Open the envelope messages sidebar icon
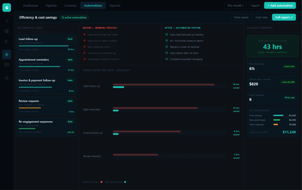This screenshot has width=302, height=190. point(7,65)
